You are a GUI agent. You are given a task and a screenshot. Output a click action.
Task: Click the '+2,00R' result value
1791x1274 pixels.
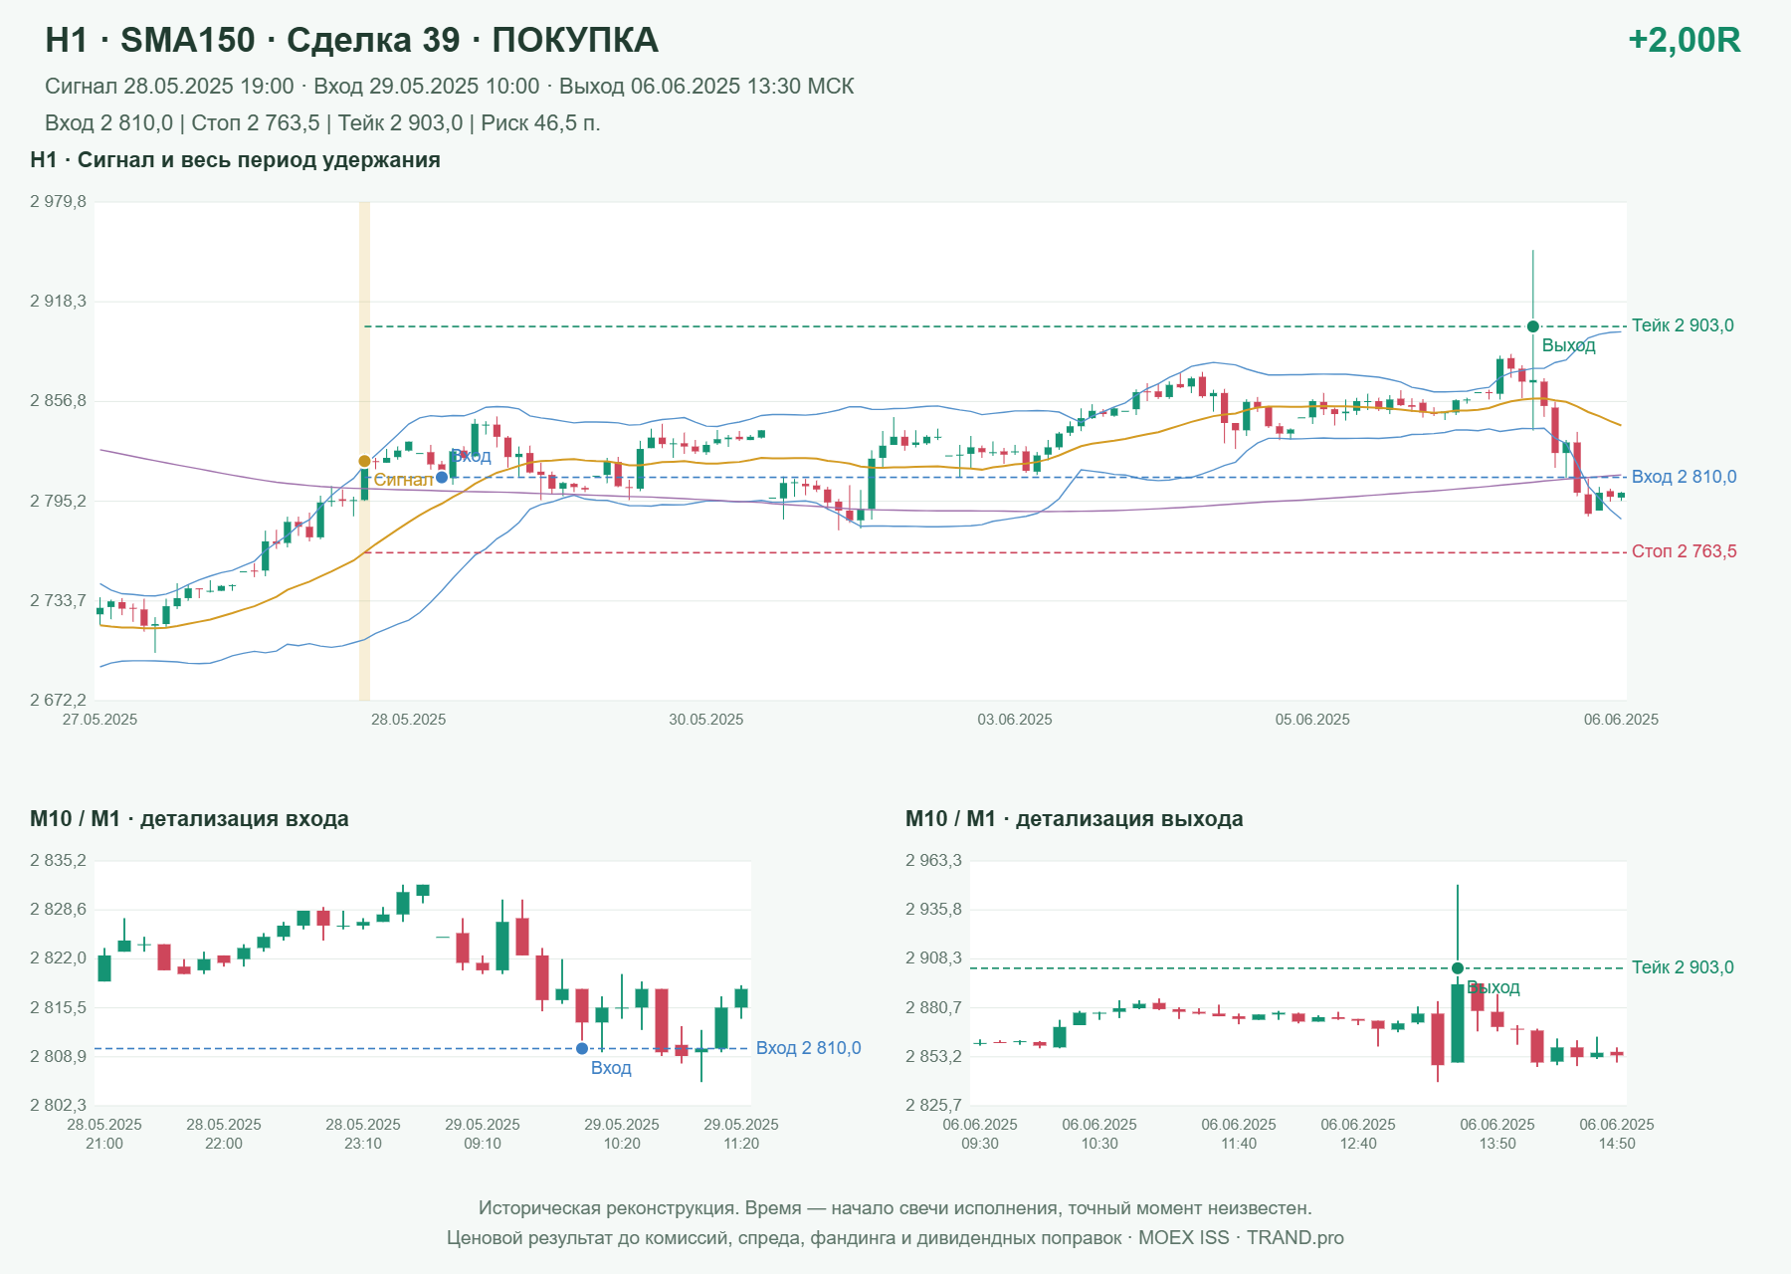(x=1684, y=40)
